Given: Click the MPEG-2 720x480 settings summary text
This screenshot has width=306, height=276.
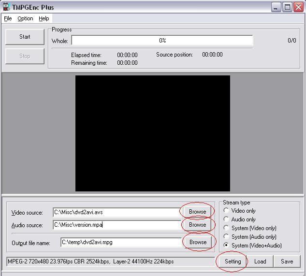Looking at the screenshot, I should click(x=91, y=261).
